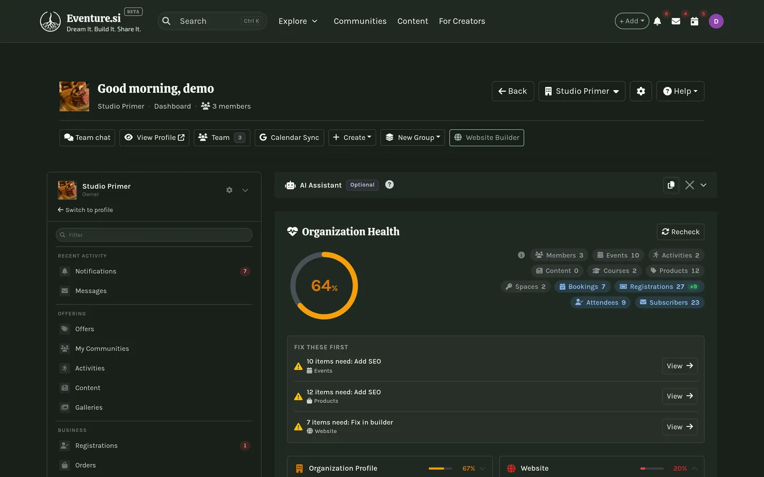This screenshot has height=477, width=764.
Task: Click the sidebar Filter input
Action: pyautogui.click(x=154, y=235)
